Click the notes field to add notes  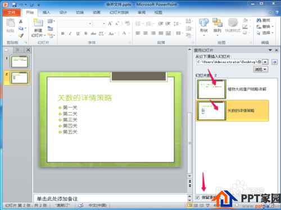110,198
